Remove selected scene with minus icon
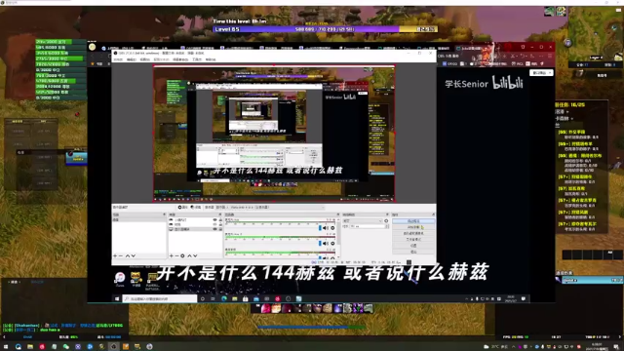This screenshot has width=624, height=351. [x=121, y=255]
